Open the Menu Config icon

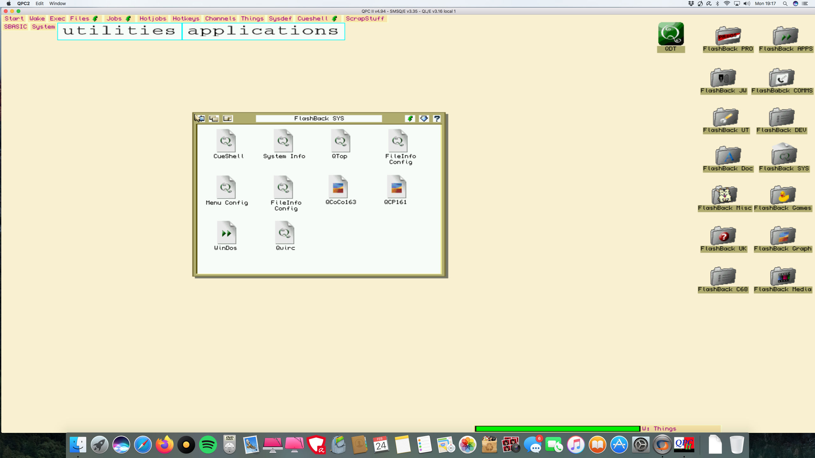(226, 187)
